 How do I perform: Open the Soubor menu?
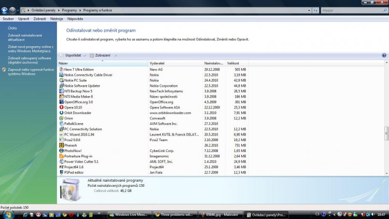(8, 19)
